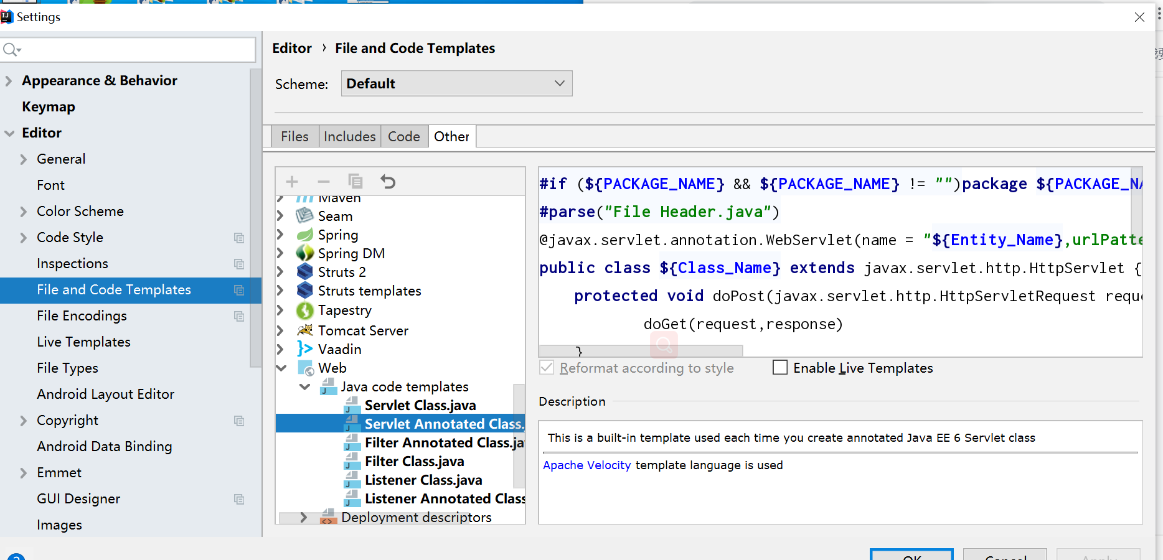Select Listener Annotated Class template
Viewport: 1163px width, 560px height.
tap(445, 498)
